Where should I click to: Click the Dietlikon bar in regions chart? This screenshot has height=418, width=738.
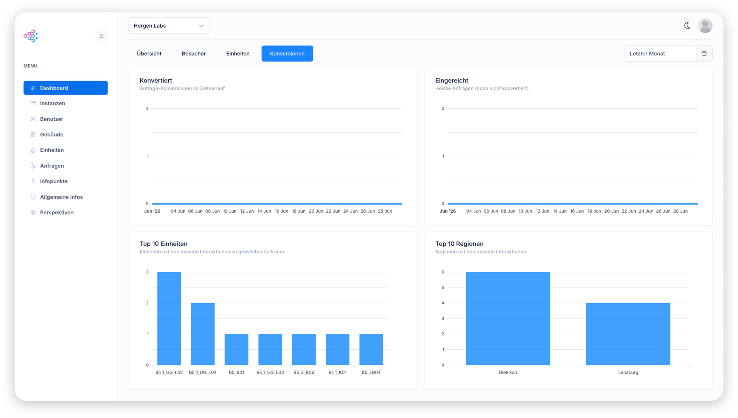pyautogui.click(x=508, y=318)
